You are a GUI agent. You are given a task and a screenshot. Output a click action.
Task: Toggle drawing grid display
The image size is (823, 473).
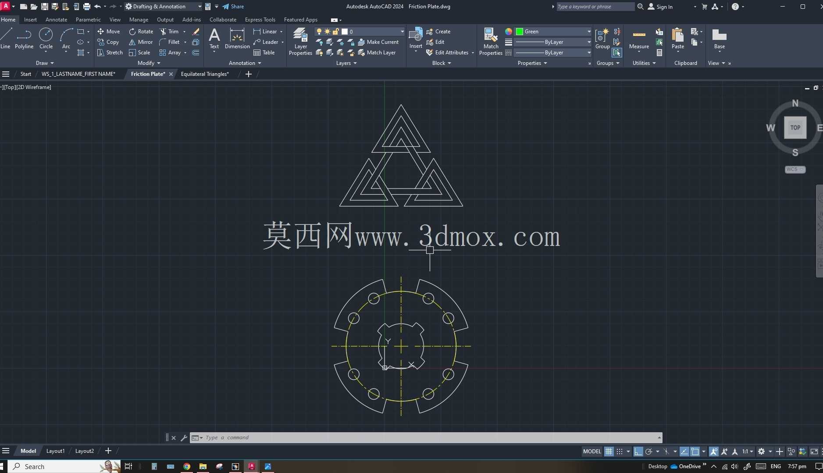point(609,451)
